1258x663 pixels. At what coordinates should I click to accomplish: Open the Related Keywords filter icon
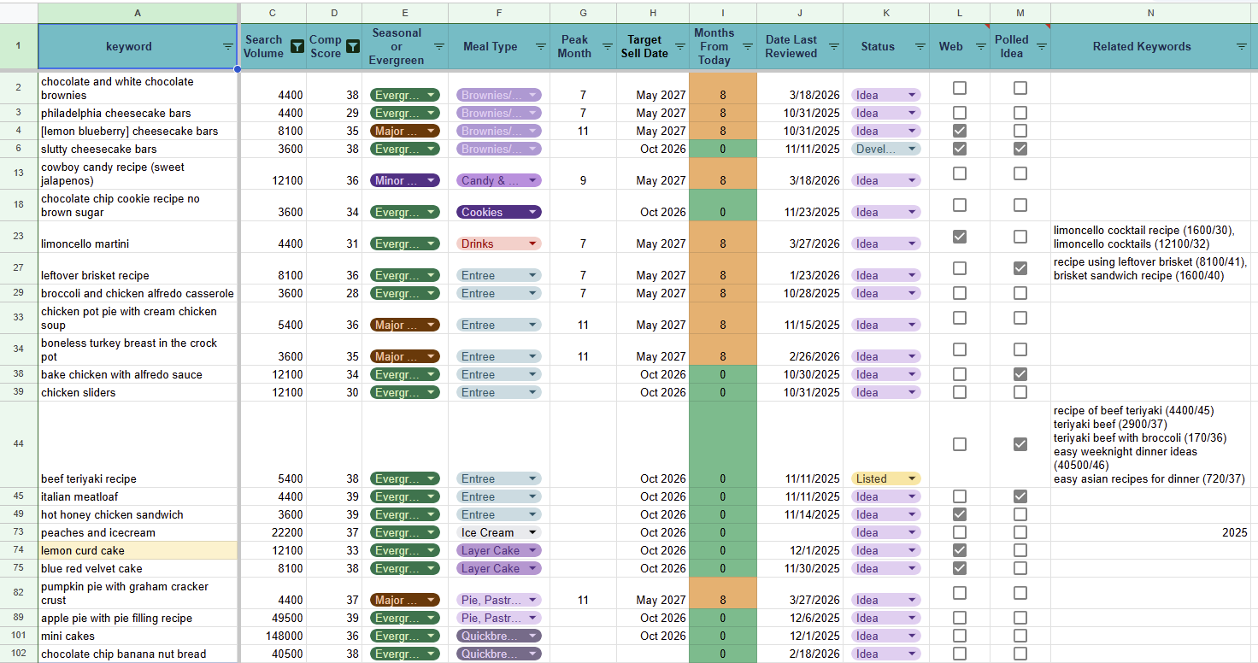[1241, 47]
